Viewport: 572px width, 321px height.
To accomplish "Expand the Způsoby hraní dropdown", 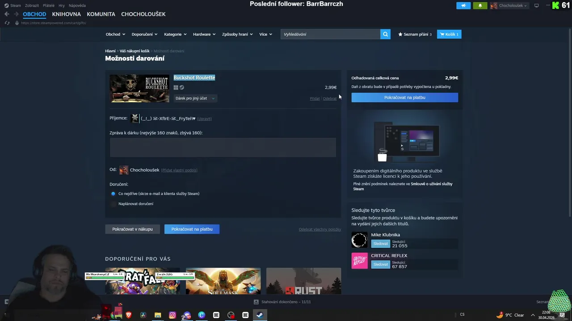I will 237,34.
